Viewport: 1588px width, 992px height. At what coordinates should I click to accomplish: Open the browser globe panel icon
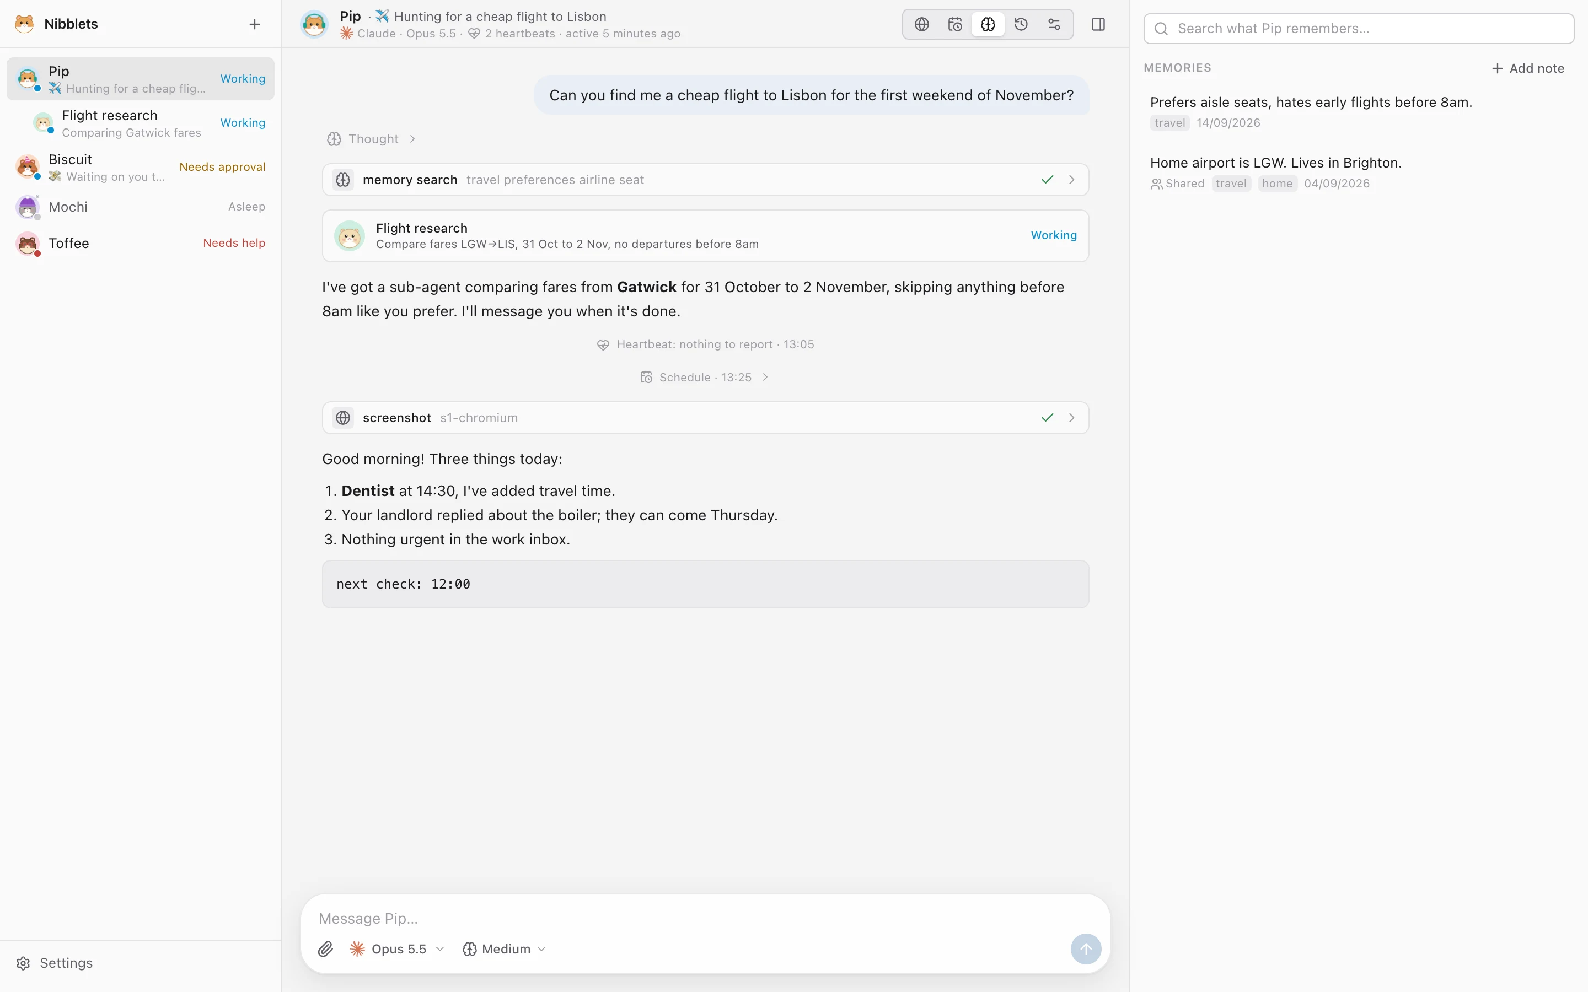(921, 24)
